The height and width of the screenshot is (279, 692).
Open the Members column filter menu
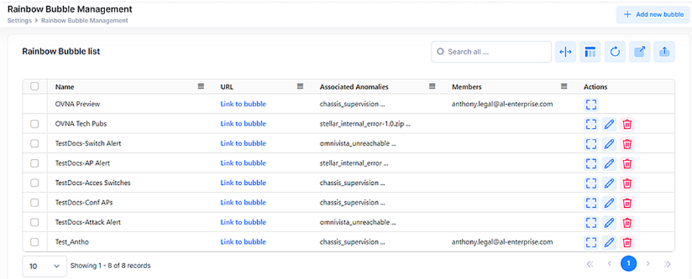click(x=564, y=87)
